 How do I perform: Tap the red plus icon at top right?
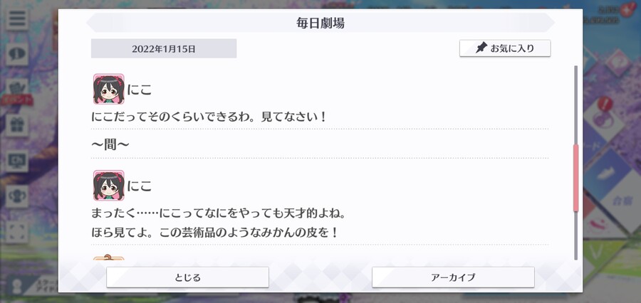point(626,11)
